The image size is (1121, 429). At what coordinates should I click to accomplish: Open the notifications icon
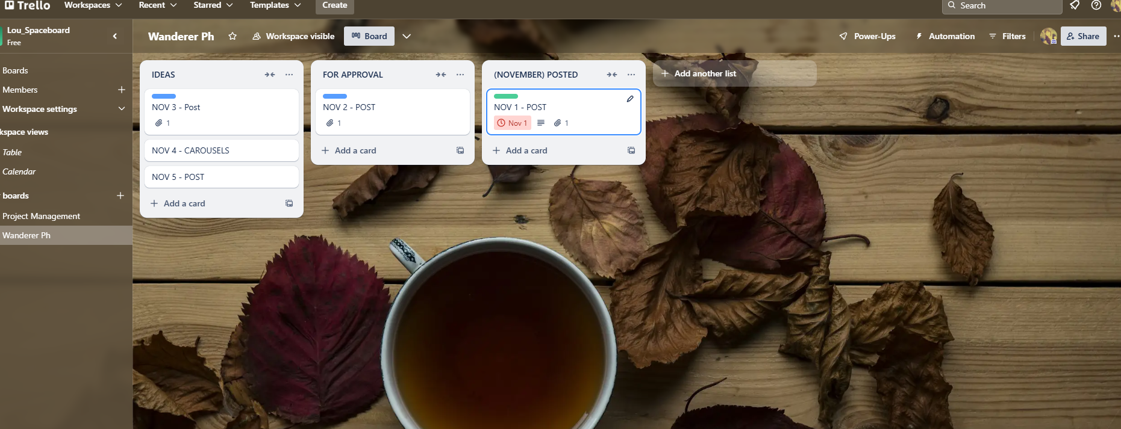click(1075, 5)
